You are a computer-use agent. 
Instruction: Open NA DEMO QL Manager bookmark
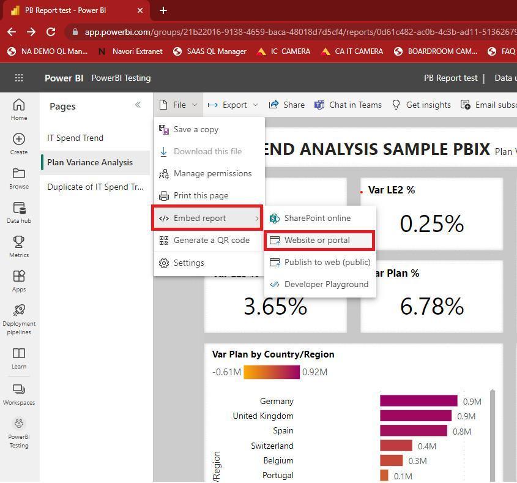coord(48,51)
